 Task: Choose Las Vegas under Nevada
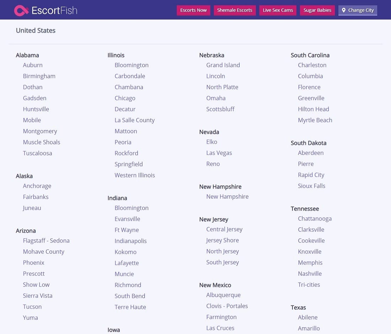coord(219,153)
